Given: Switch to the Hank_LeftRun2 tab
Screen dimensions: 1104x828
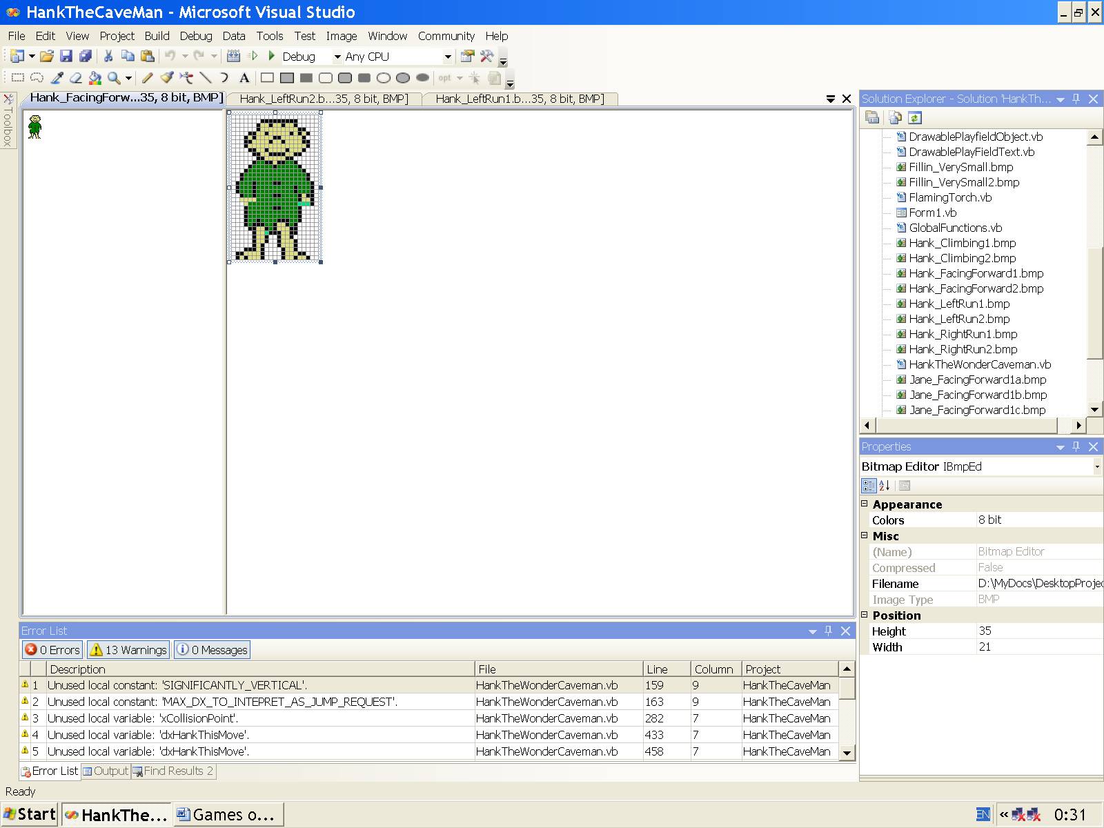Looking at the screenshot, I should 323,99.
